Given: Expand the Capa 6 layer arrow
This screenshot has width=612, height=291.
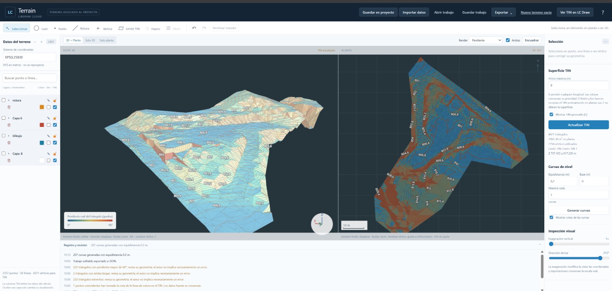Looking at the screenshot, I should 9,118.
